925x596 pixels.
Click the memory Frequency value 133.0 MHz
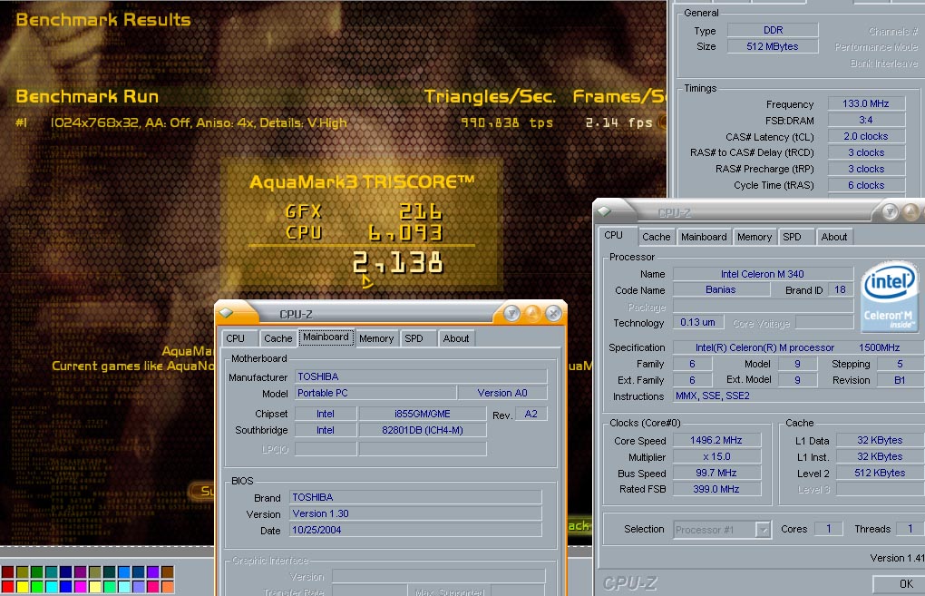[866, 103]
